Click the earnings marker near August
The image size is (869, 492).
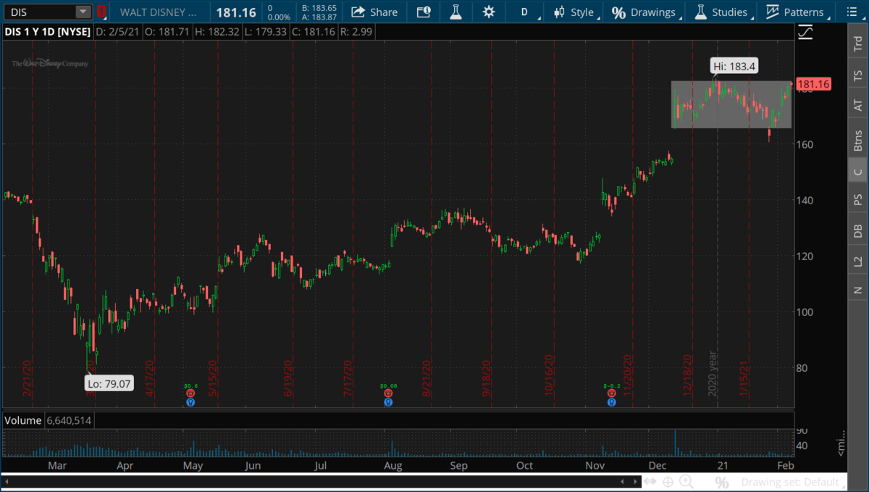pos(389,393)
